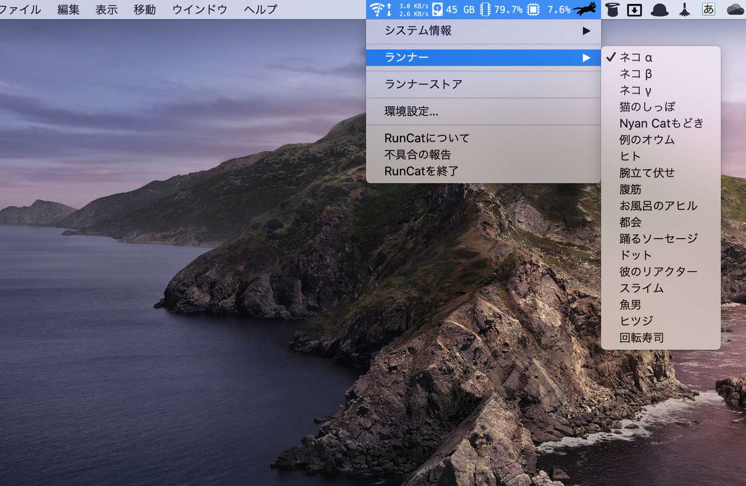This screenshot has width=746, height=486.
Task: Open the Japanese input あ icon
Action: tap(709, 9)
